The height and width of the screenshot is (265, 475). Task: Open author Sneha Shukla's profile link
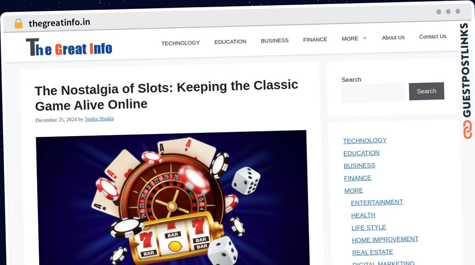pos(99,119)
